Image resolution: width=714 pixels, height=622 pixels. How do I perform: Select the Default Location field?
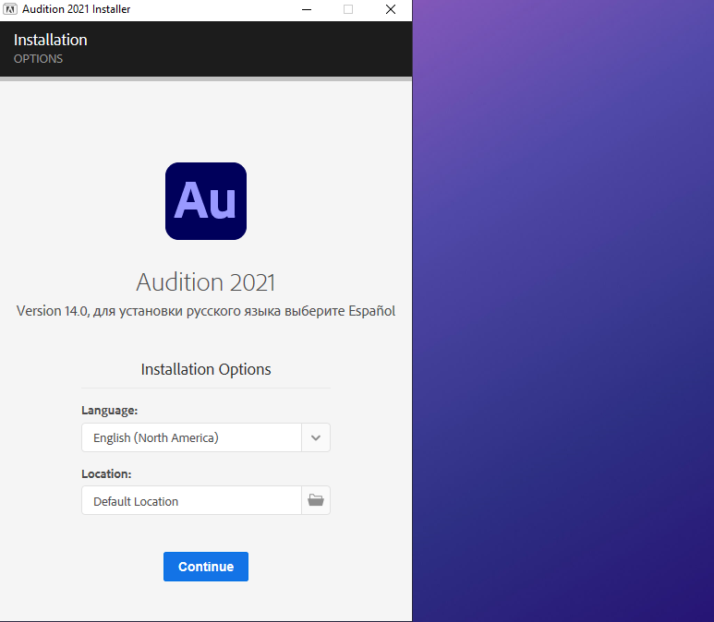[191, 500]
